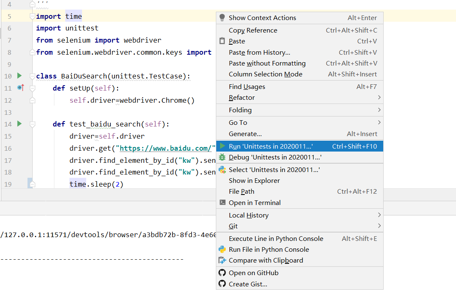Click 'time.sleep(2)' on line 19
This screenshot has height=301, width=456.
(97, 184)
